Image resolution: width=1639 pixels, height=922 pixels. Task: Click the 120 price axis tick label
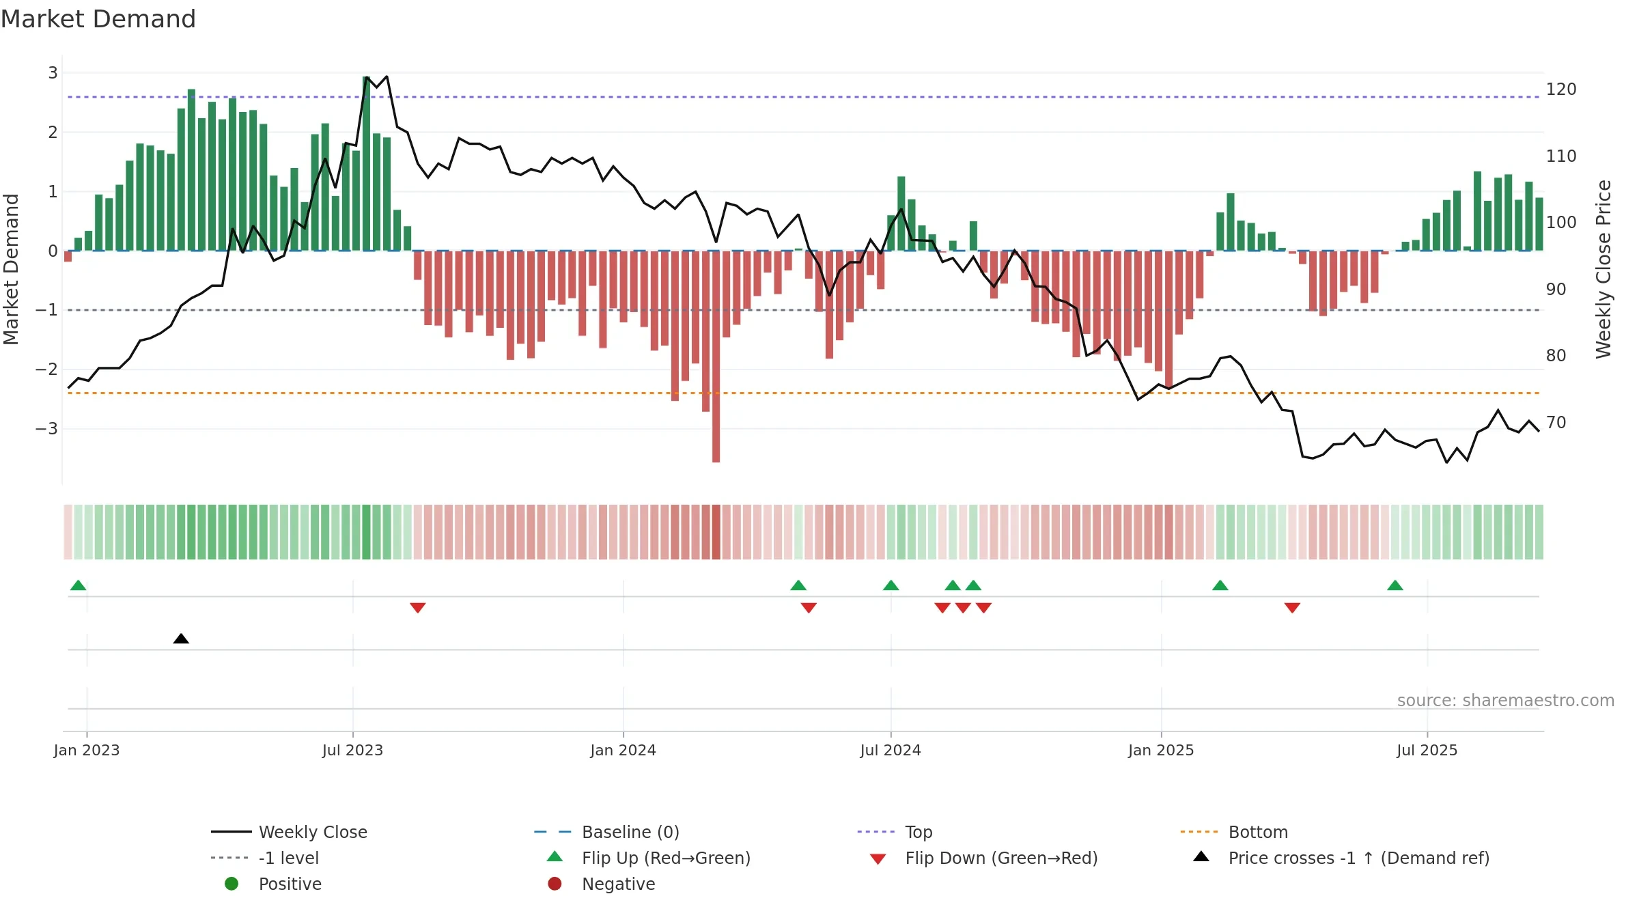1561,89
